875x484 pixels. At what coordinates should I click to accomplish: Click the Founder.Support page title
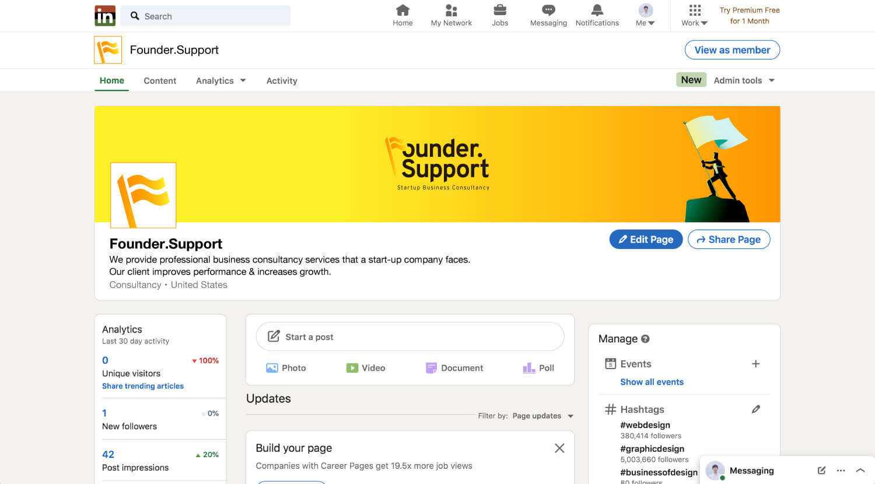coord(166,244)
